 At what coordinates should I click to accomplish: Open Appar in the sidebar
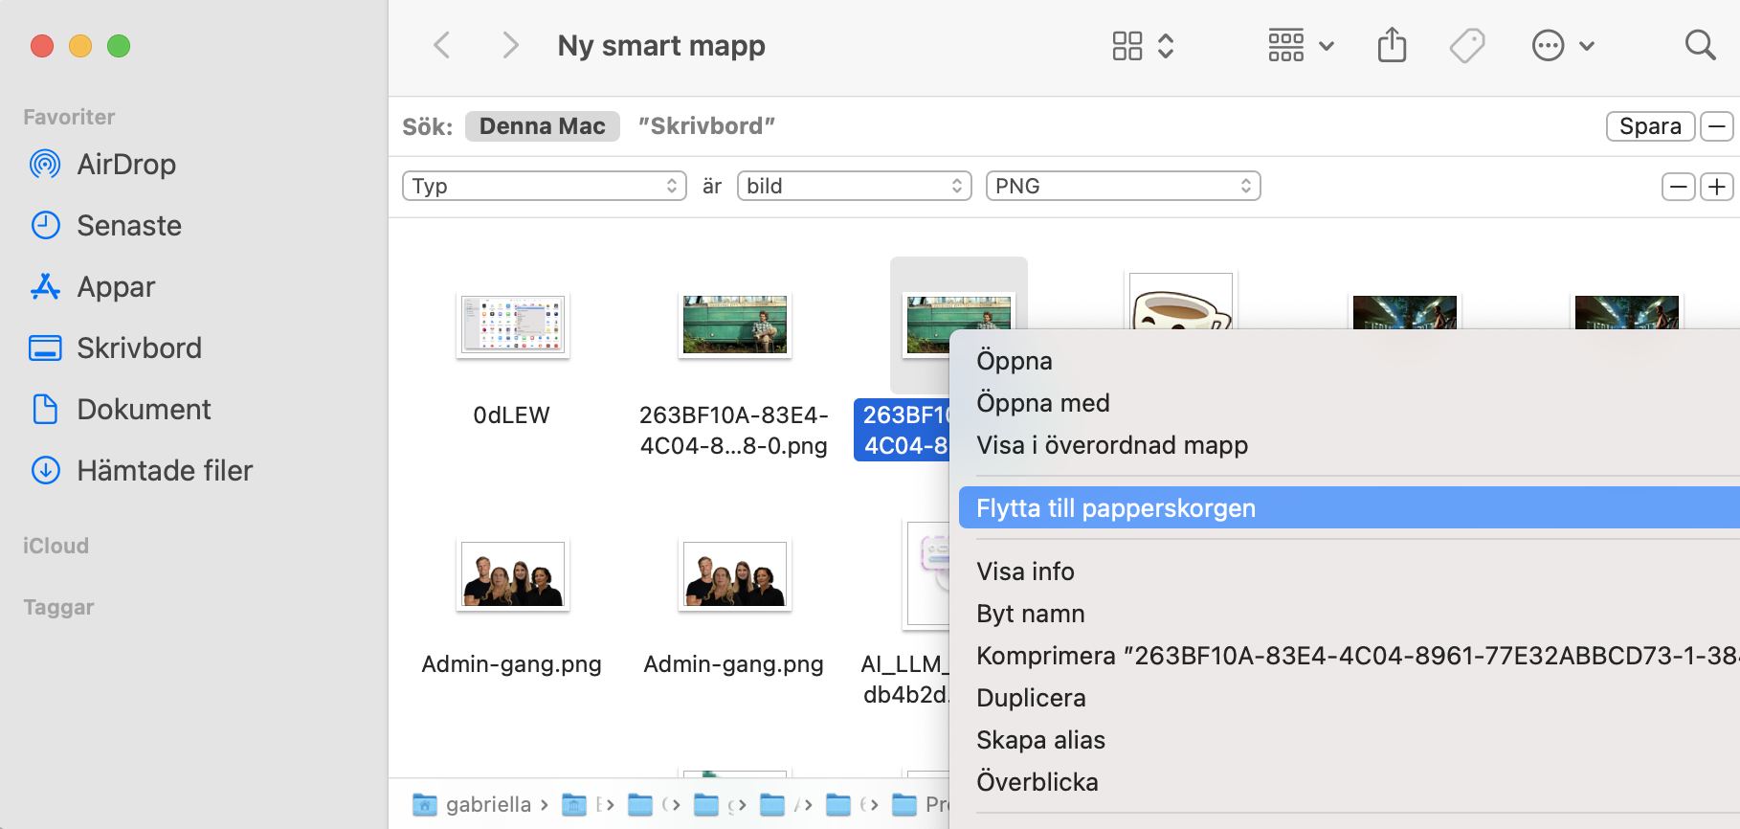coord(93,287)
